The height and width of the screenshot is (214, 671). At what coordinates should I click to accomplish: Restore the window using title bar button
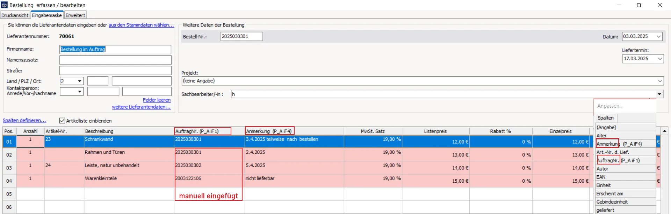(x=639, y=5)
